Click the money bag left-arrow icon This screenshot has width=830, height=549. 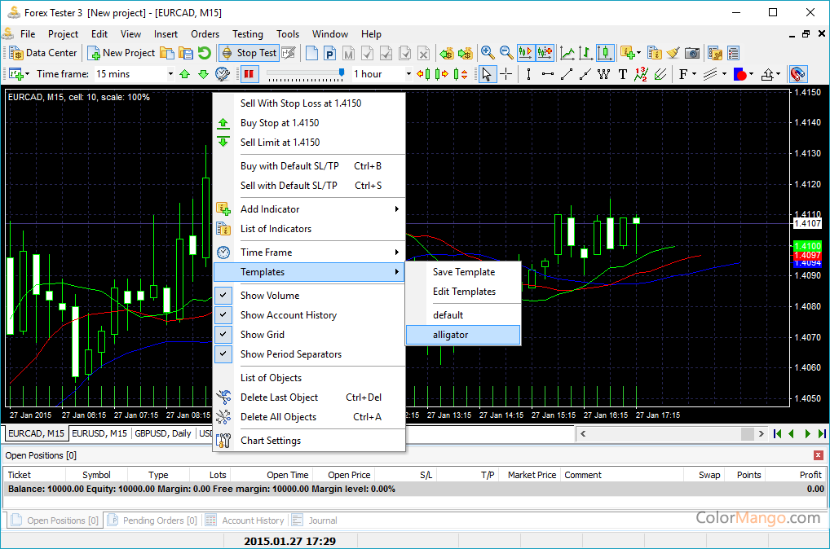coord(447,53)
